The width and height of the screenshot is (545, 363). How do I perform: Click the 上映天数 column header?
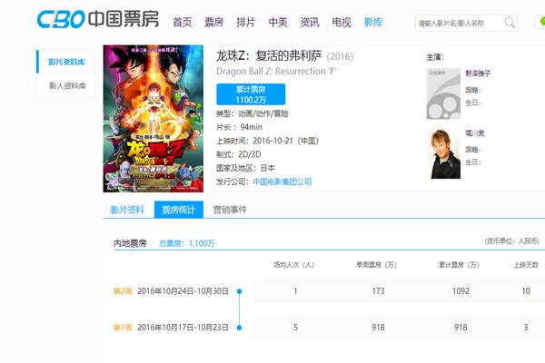(x=526, y=265)
